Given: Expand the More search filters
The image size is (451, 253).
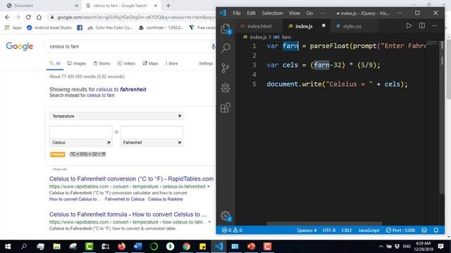Looking at the screenshot, I should pyautogui.click(x=171, y=63).
